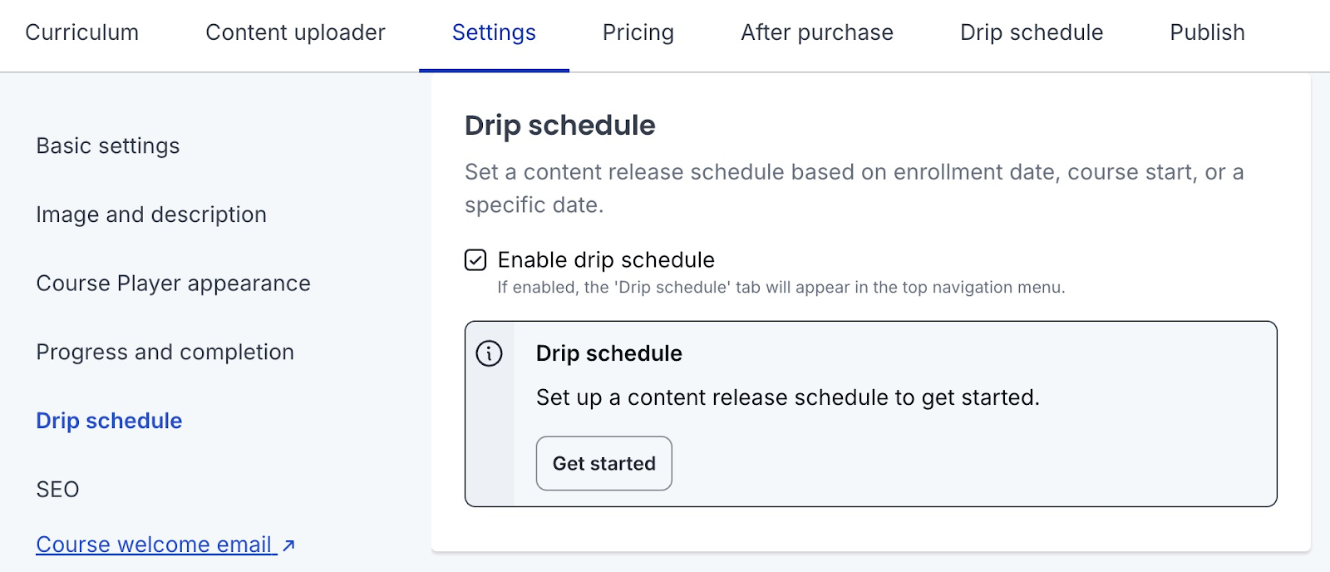
Task: Switch to the Content uploader tab
Action: pos(295,32)
